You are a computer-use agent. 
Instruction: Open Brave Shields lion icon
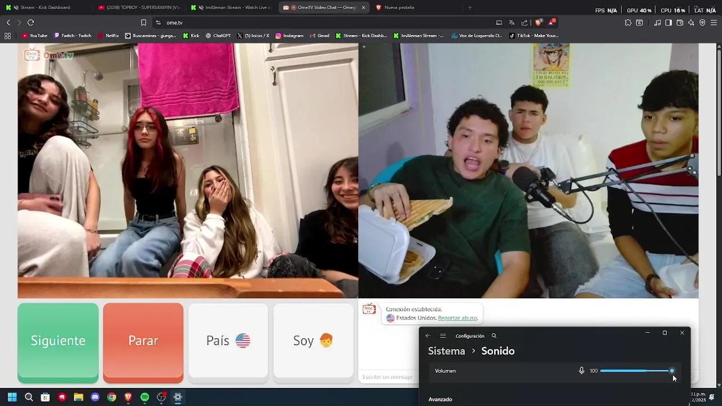coord(539,23)
